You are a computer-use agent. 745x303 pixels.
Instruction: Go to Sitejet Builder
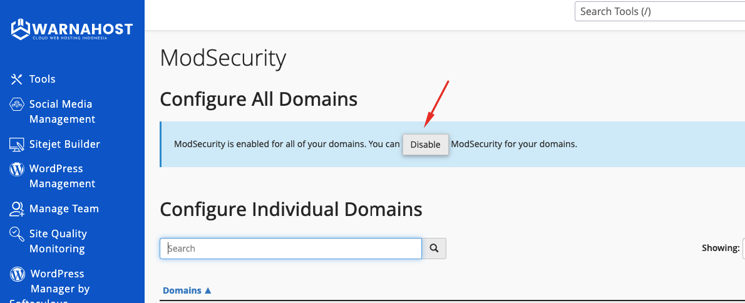[x=64, y=144]
